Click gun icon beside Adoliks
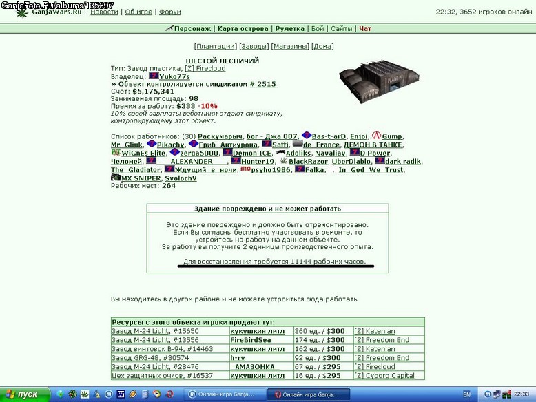536x402 pixels. pos(280,152)
